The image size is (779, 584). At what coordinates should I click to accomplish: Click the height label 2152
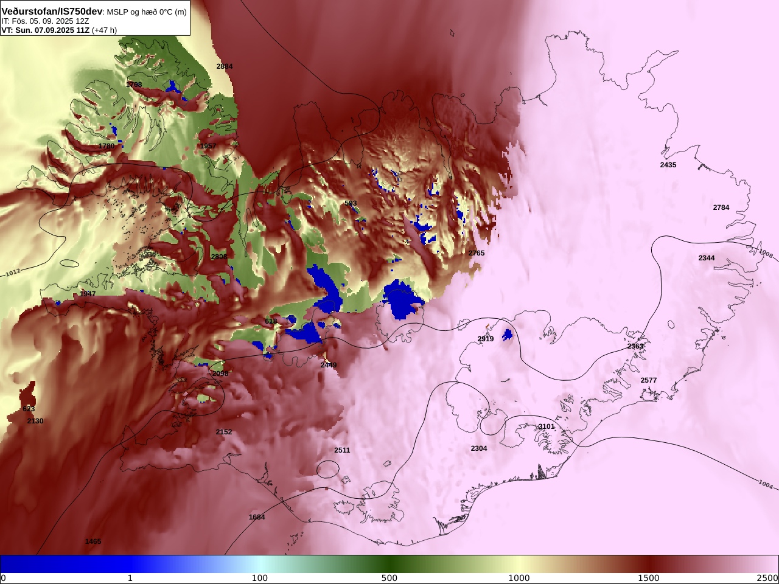[224, 432]
